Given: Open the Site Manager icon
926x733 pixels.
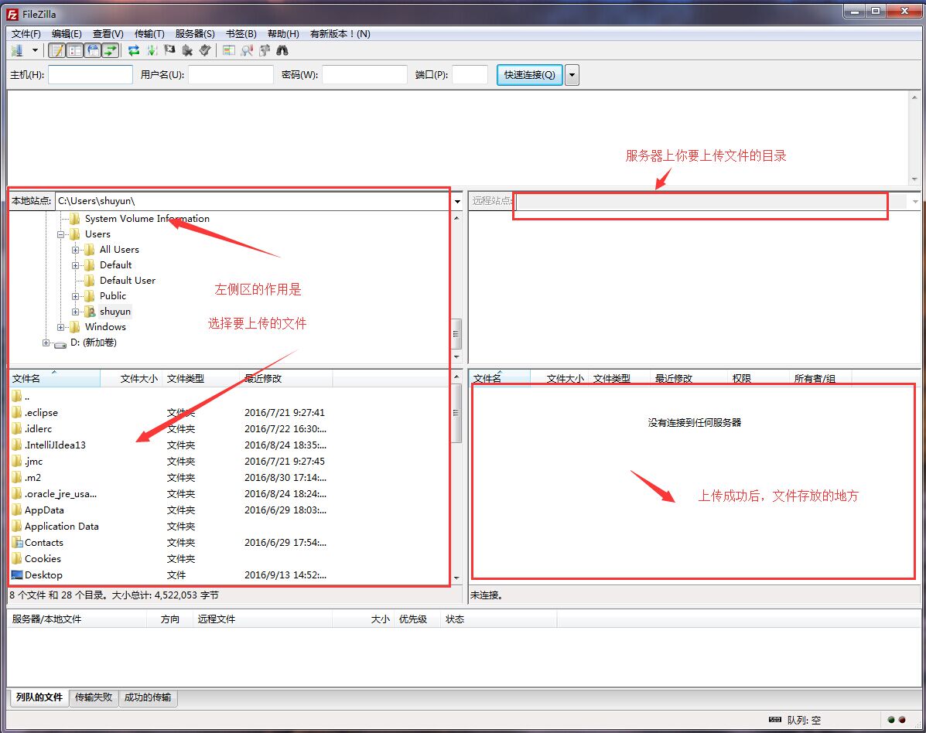Looking at the screenshot, I should click(17, 51).
